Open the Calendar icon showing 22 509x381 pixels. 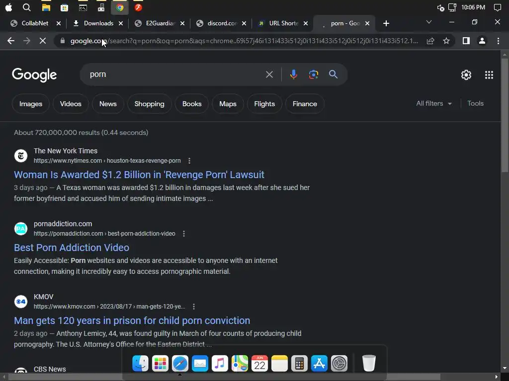(259, 363)
